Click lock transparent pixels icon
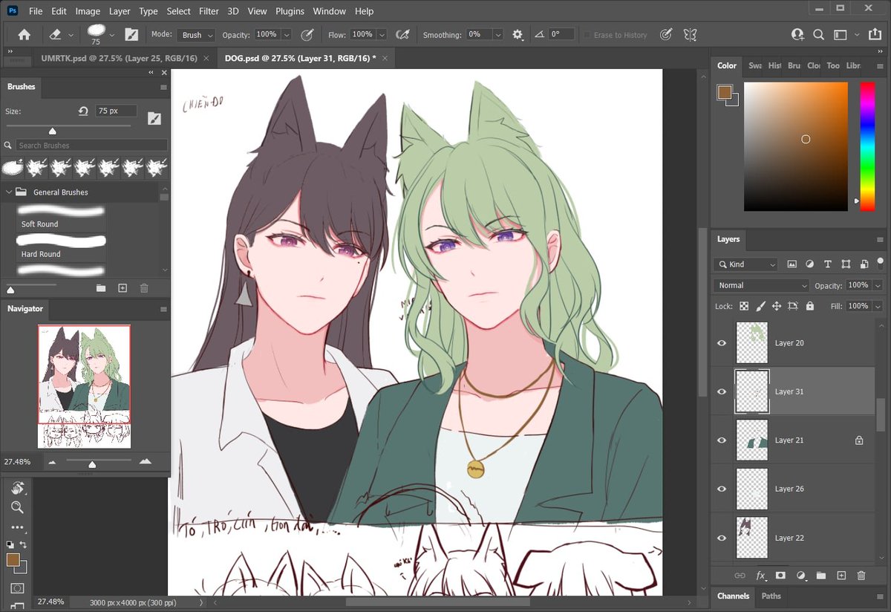The width and height of the screenshot is (891, 612). tap(744, 306)
